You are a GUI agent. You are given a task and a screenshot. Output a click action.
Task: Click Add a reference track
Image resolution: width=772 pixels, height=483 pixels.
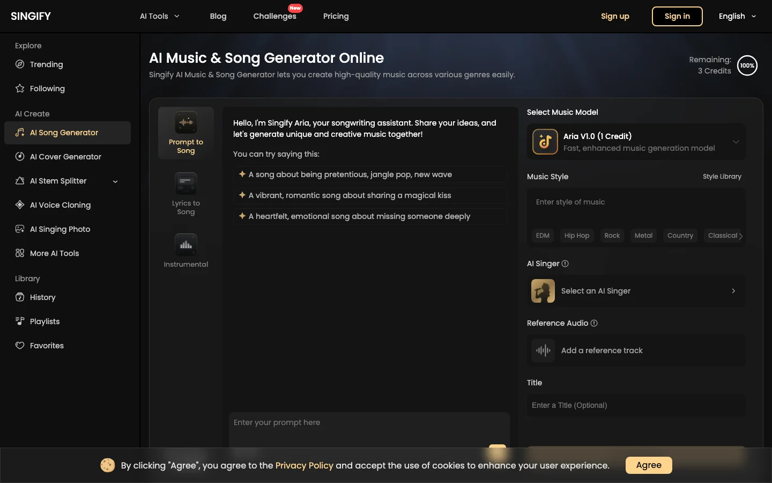click(636, 350)
